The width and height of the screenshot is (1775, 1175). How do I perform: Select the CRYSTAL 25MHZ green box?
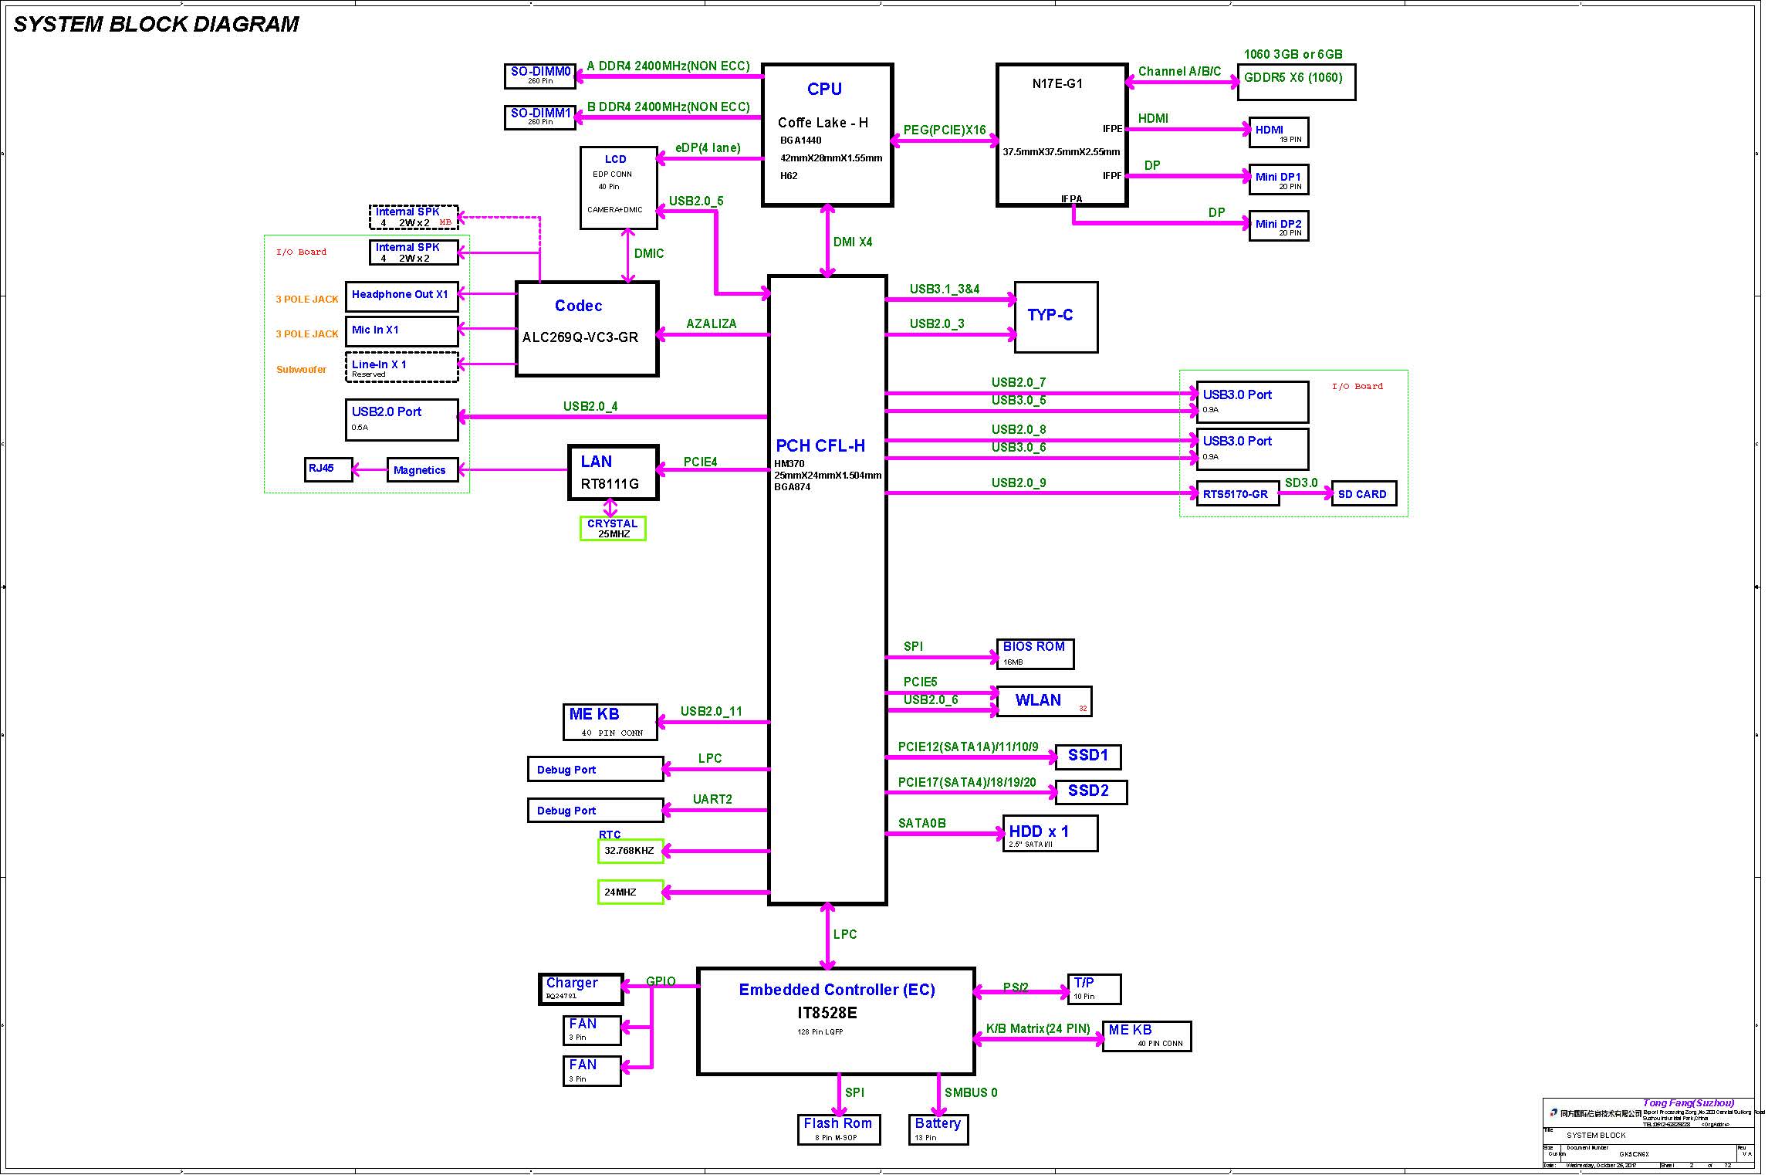(612, 528)
